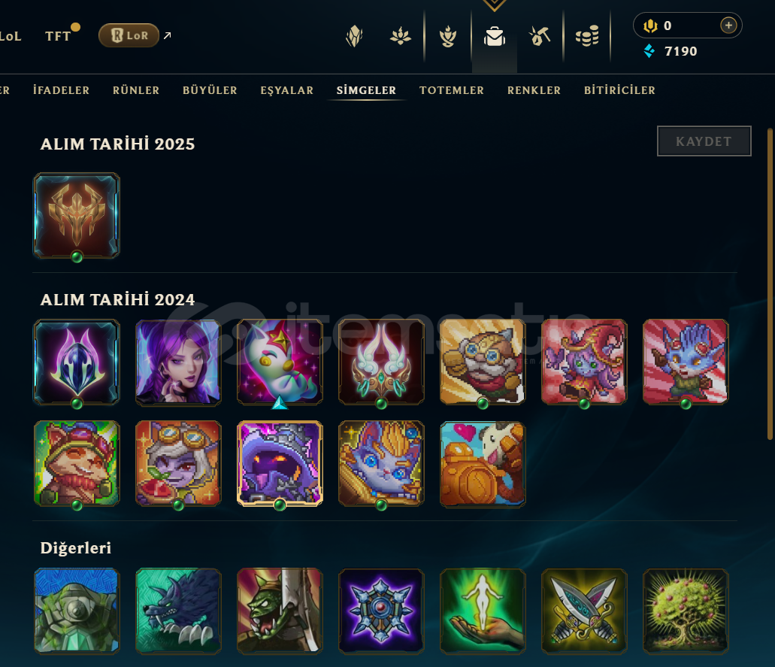Image resolution: width=775 pixels, height=667 pixels.
Task: Add RP with the plus button
Action: [728, 26]
